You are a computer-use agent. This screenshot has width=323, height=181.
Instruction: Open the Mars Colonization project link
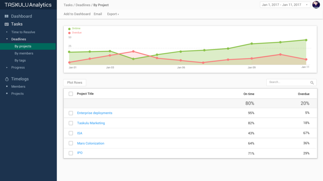pos(90,143)
